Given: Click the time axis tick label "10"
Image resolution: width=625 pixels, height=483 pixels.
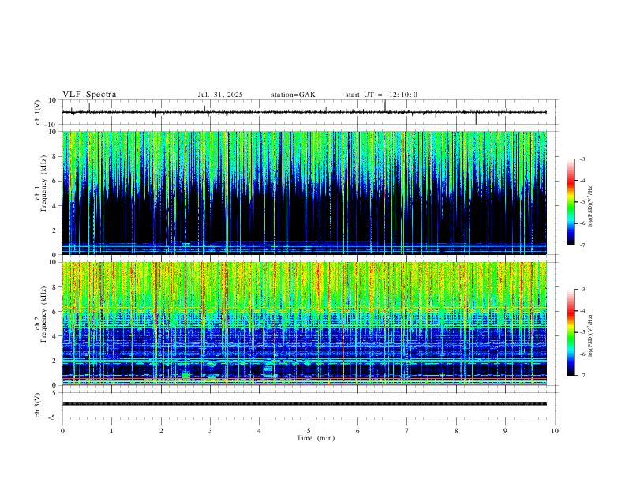Looking at the screenshot, I should pyautogui.click(x=555, y=431).
